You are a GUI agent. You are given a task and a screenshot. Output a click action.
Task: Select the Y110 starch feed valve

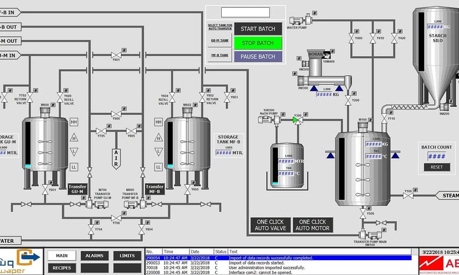pos(384,119)
